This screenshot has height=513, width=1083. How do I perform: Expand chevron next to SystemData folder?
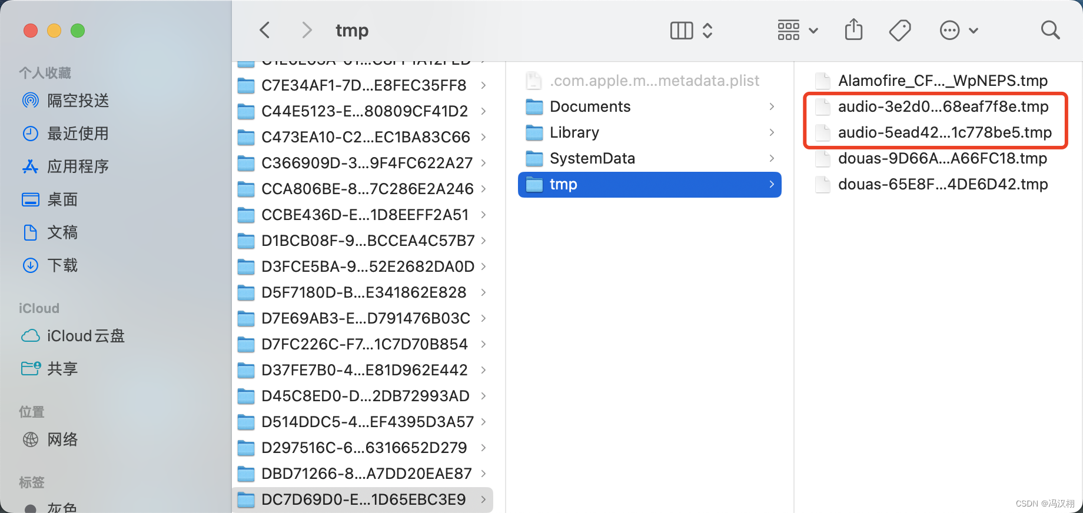click(x=771, y=158)
